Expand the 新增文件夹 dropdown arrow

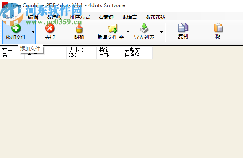coord(128,32)
